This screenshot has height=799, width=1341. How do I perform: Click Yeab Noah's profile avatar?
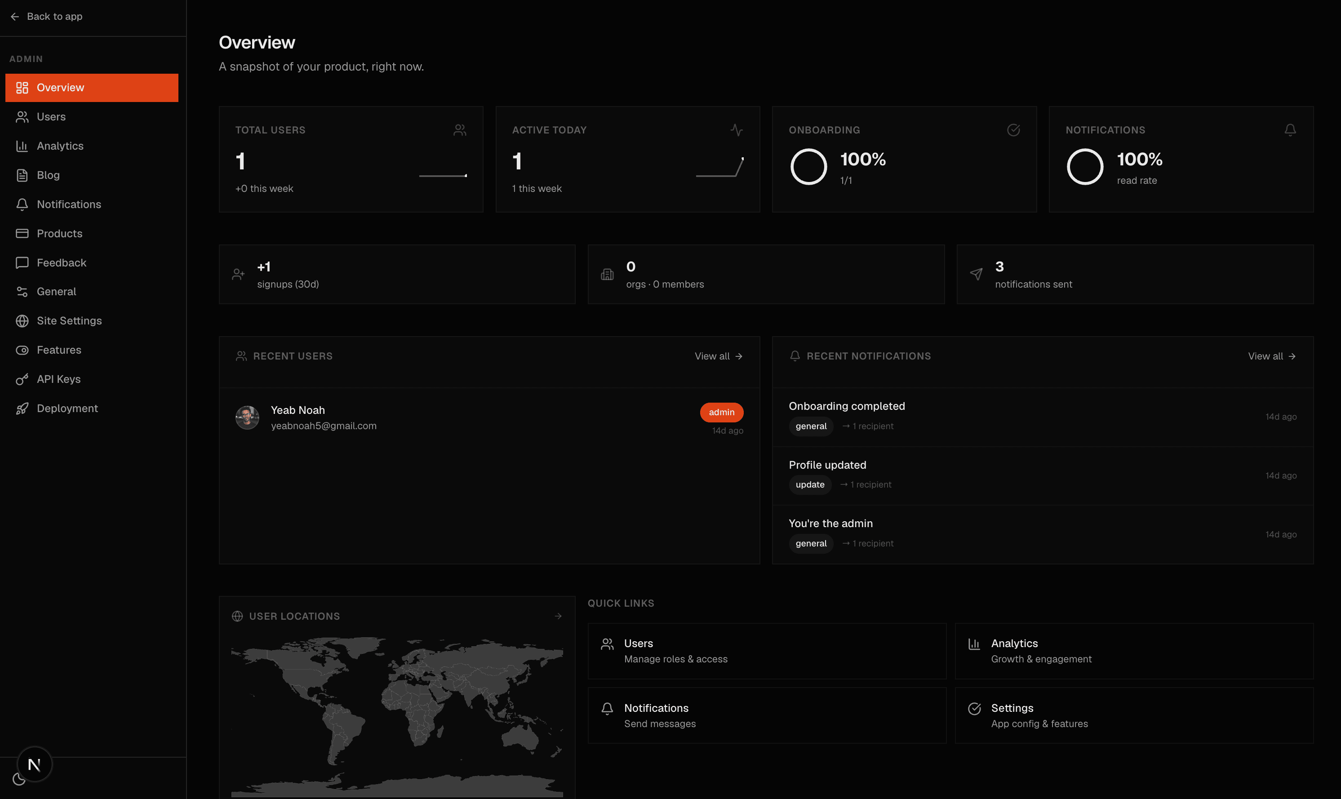coord(247,417)
